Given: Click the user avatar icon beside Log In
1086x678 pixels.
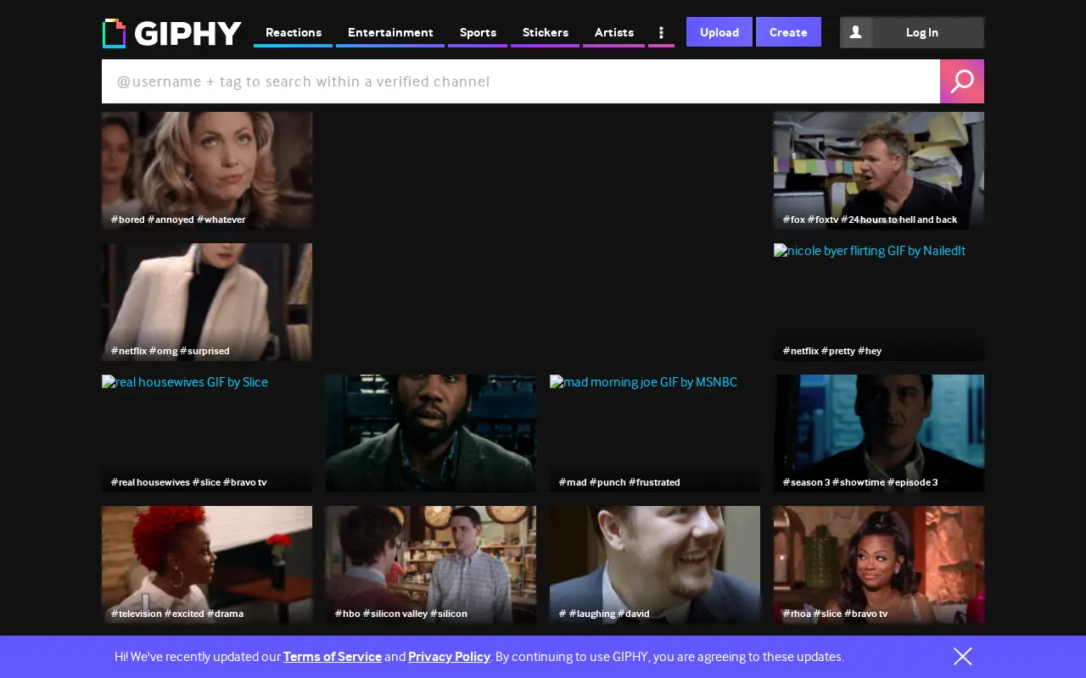Looking at the screenshot, I should click(856, 32).
